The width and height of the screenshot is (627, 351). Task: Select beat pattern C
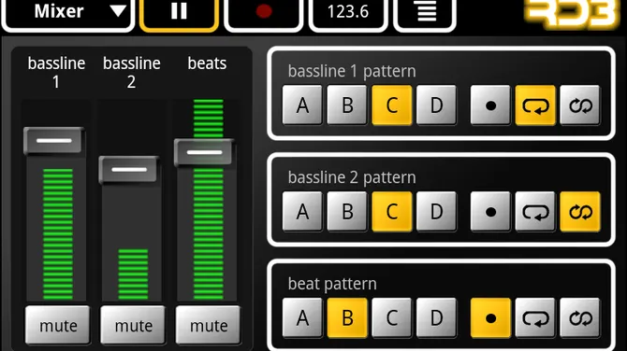(x=392, y=318)
